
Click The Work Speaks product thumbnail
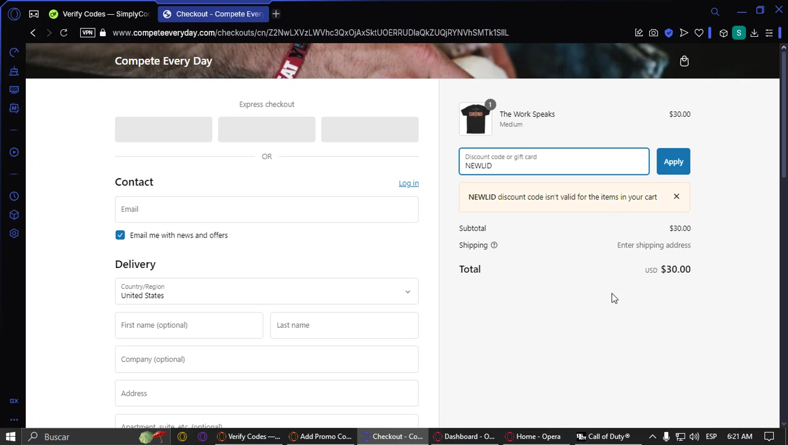pos(475,119)
